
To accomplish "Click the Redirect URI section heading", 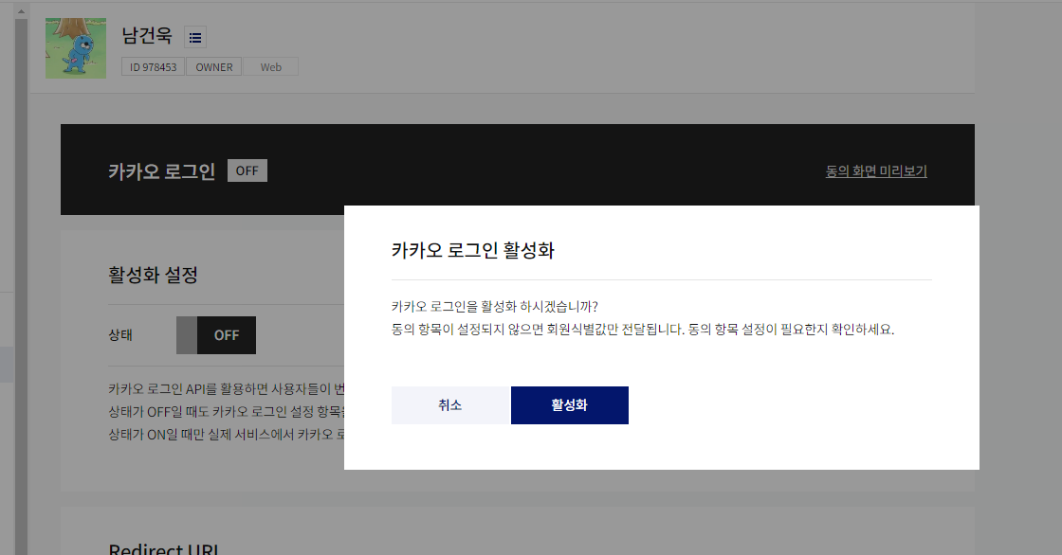I will pyautogui.click(x=163, y=548).
